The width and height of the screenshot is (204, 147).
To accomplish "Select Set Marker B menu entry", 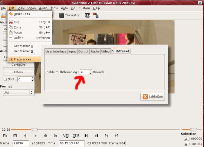I will coord(23,51).
